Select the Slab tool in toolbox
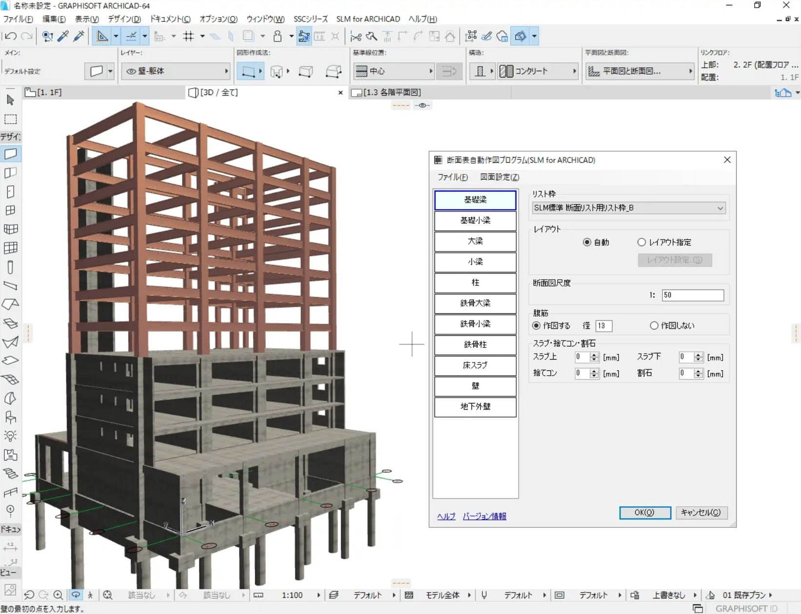 10,361
